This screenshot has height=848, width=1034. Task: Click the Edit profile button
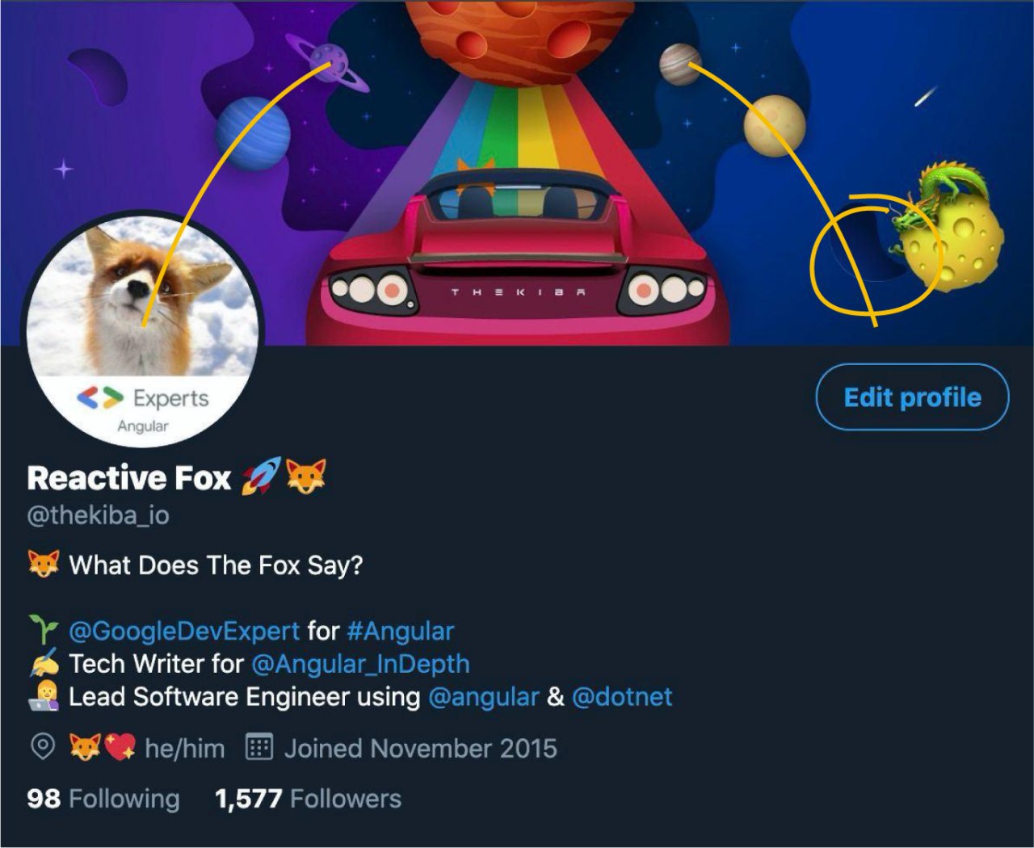(912, 397)
